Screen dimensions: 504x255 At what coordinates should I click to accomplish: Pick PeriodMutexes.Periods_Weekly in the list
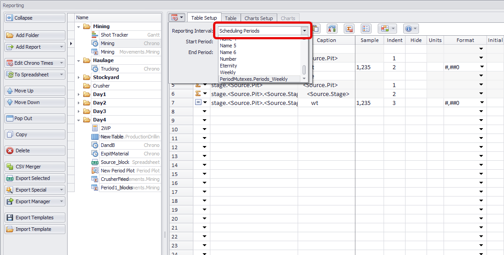(x=253, y=79)
